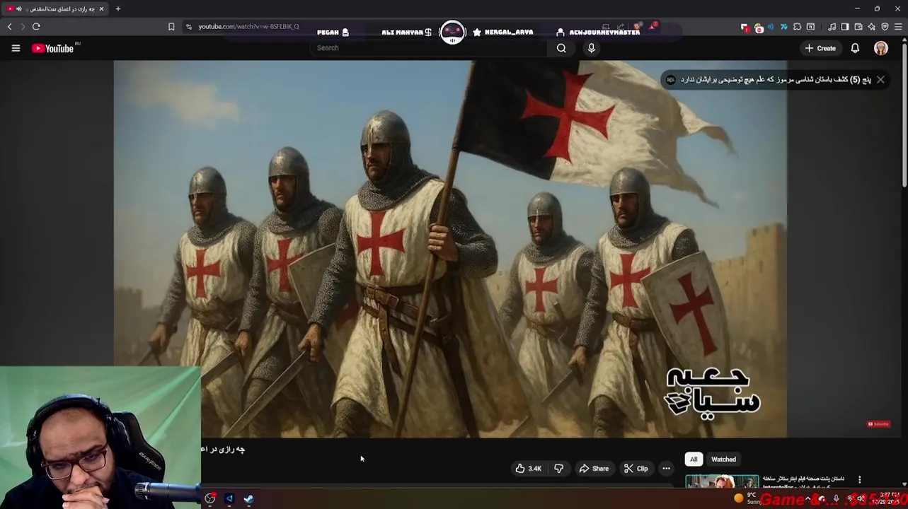Viewport: 908px width, 509px height.
Task: Open the music player panel icon
Action: click(832, 27)
